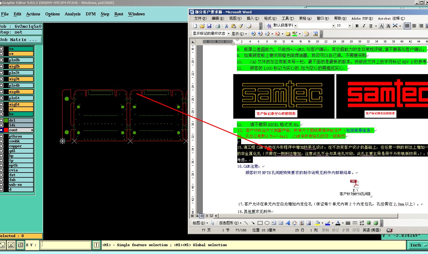
Task: Select the Rectangle drawing tool
Action: 260,223
